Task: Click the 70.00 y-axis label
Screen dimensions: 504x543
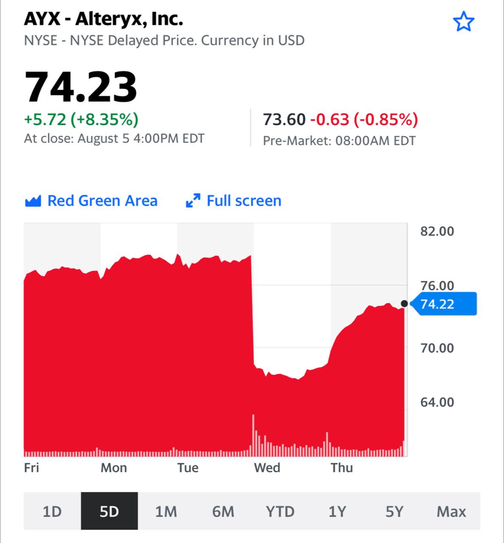Action: coord(437,348)
